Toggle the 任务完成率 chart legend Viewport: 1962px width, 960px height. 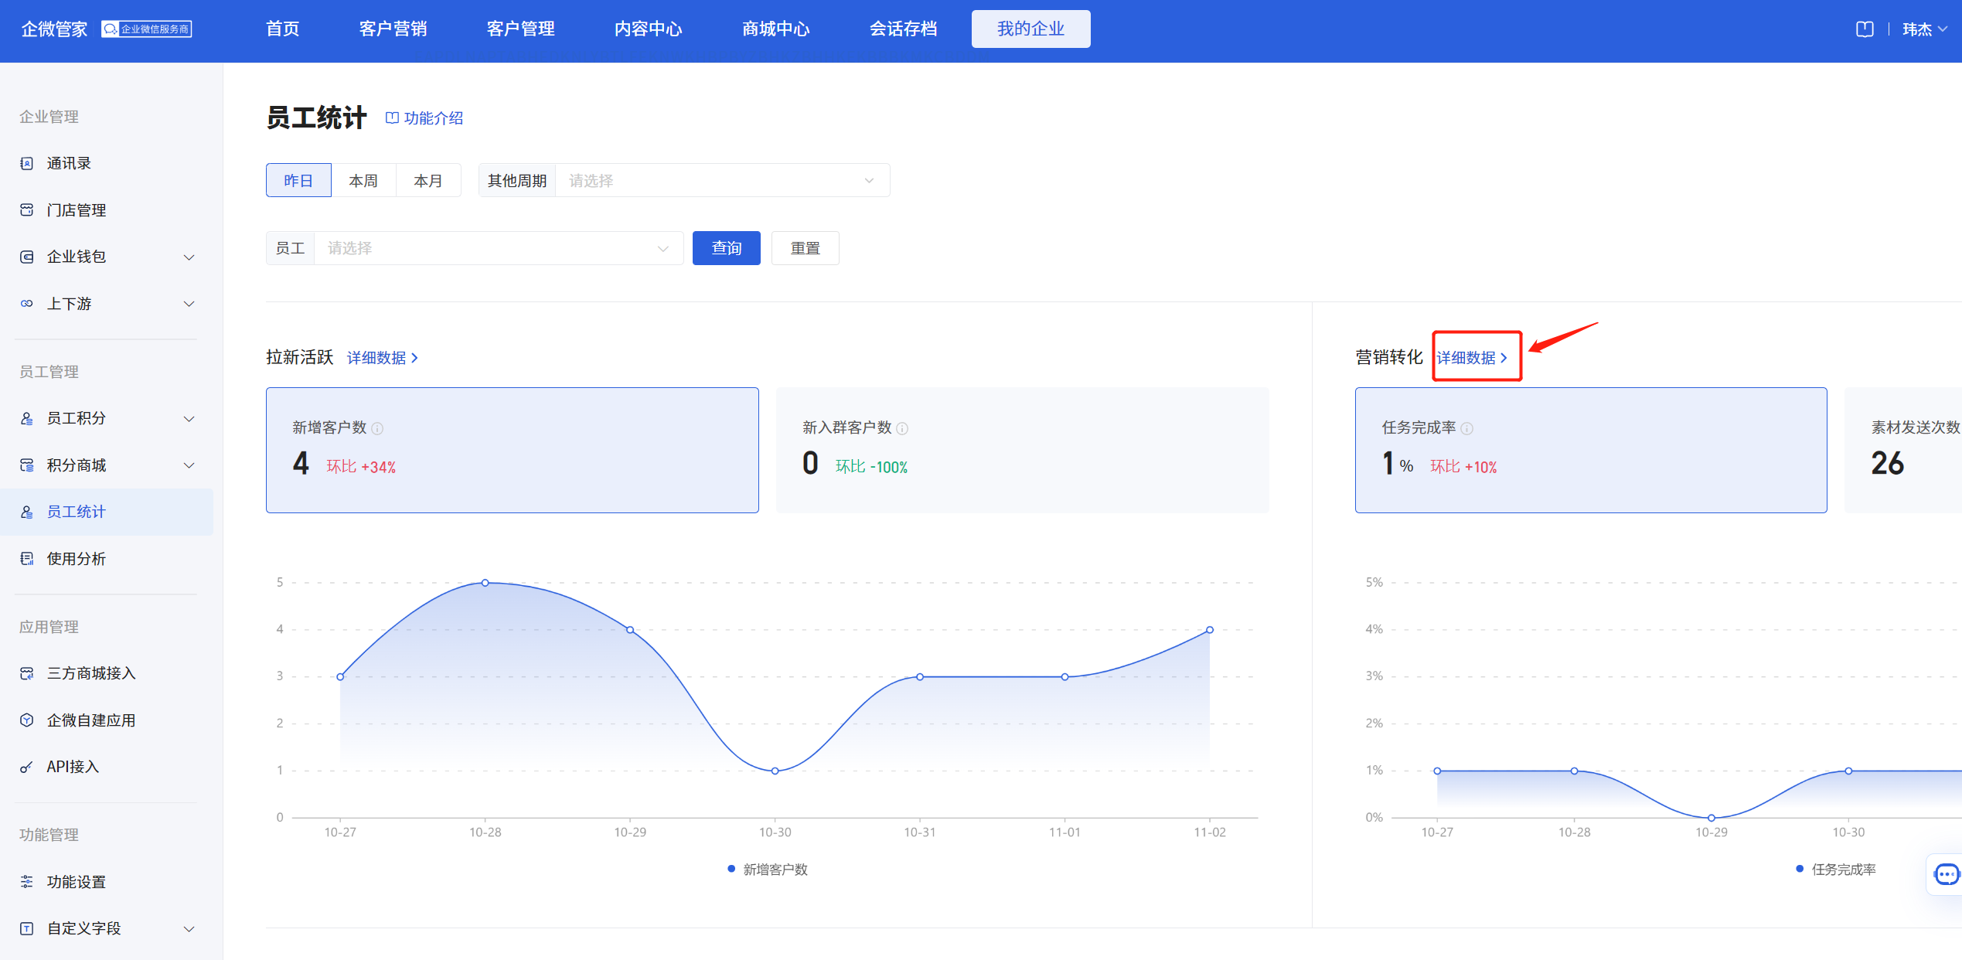point(1836,870)
